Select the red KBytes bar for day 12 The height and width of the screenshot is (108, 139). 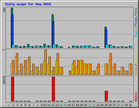[x=53, y=89]
